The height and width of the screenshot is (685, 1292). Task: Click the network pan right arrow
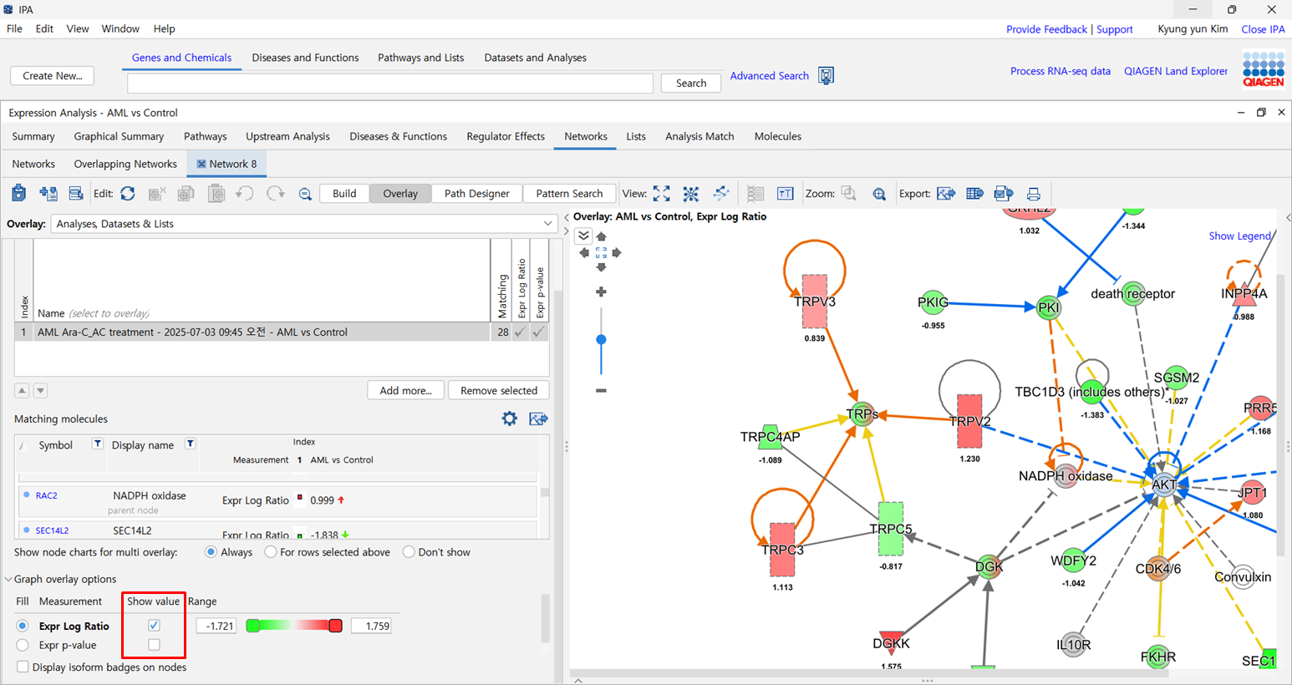[x=617, y=252]
